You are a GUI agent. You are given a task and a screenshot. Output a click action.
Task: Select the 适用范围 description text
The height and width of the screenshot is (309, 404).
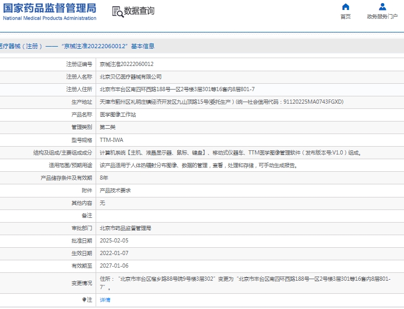coord(199,165)
